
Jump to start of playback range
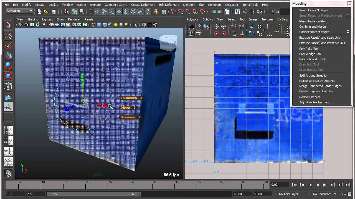tap(294, 185)
